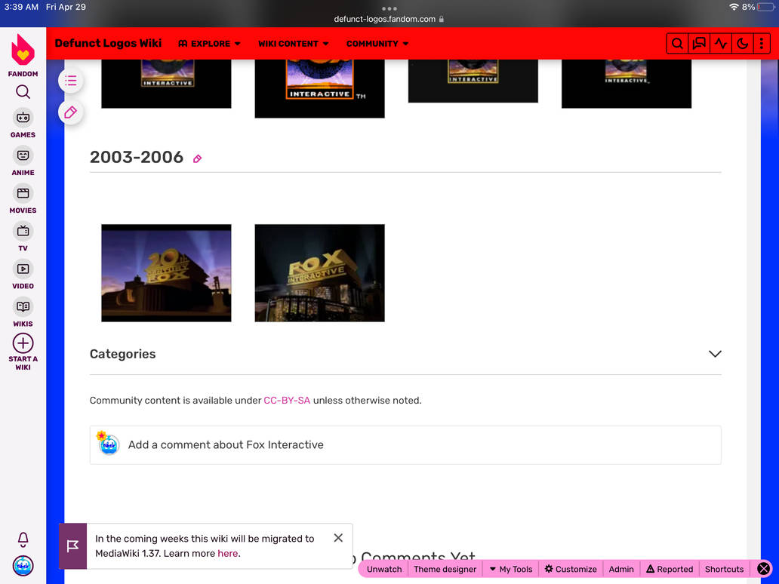The image size is (779, 584).
Task: Follow the 'here' learn more link
Action: coord(227,553)
